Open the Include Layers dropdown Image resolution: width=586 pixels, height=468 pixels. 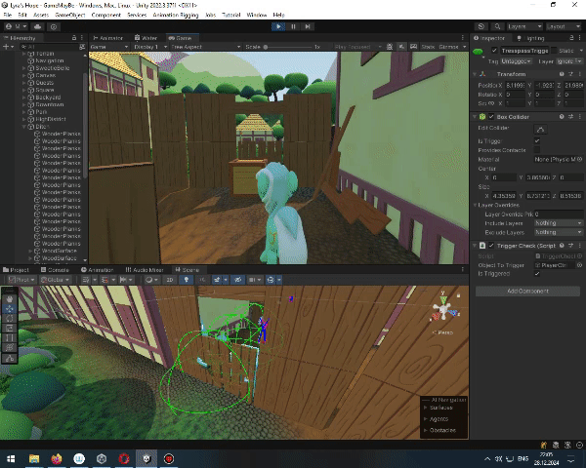557,223
